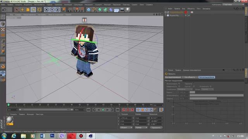Toggle X axis lock
Screen dimensions: 248x139
(46, 10)
